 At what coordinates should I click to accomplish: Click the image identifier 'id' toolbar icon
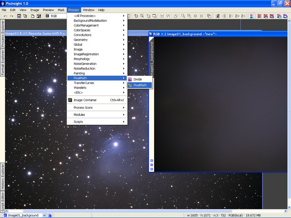tap(19, 16)
